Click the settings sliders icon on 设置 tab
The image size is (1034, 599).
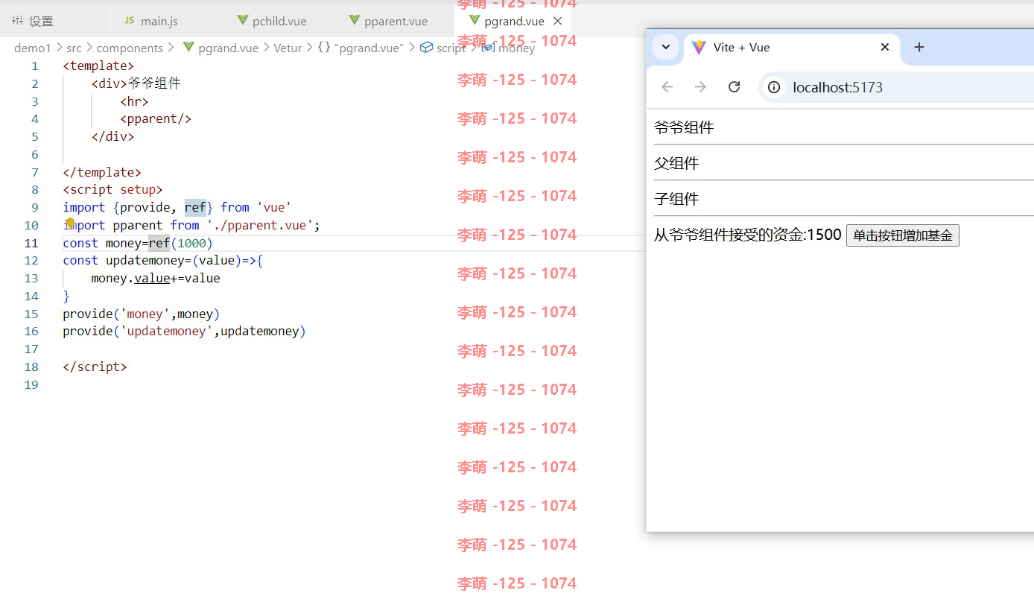[x=17, y=21]
